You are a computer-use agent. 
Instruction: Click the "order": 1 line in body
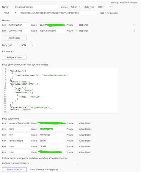pyautogui.click(x=21, y=88)
